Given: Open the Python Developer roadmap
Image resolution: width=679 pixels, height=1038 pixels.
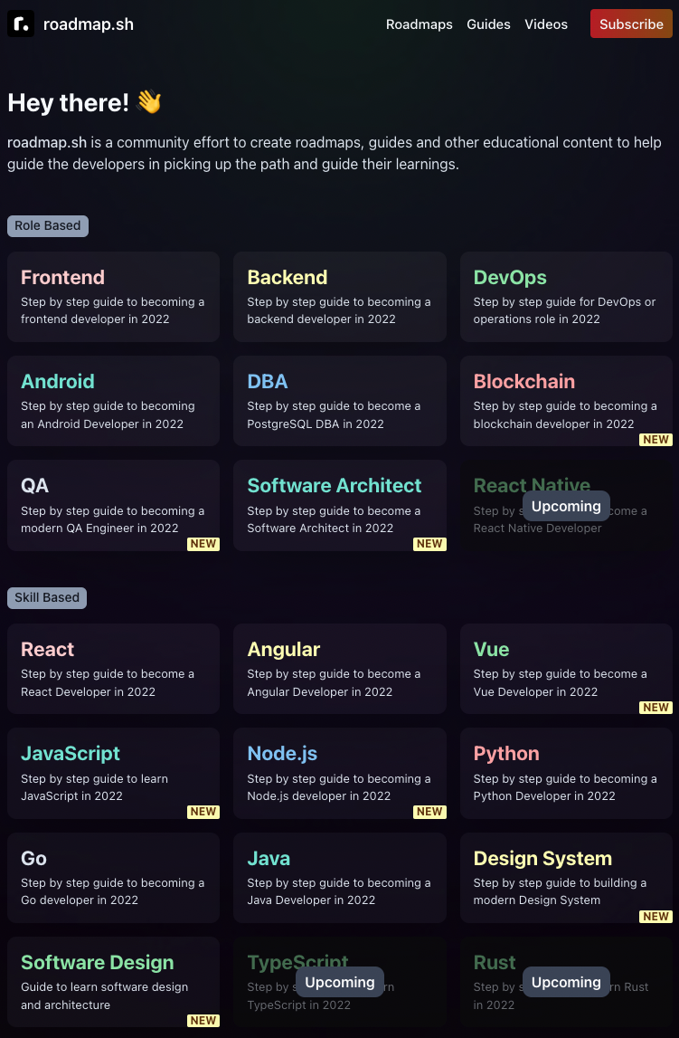Looking at the screenshot, I should [566, 773].
